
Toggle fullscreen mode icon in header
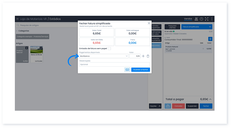pos(206,19)
